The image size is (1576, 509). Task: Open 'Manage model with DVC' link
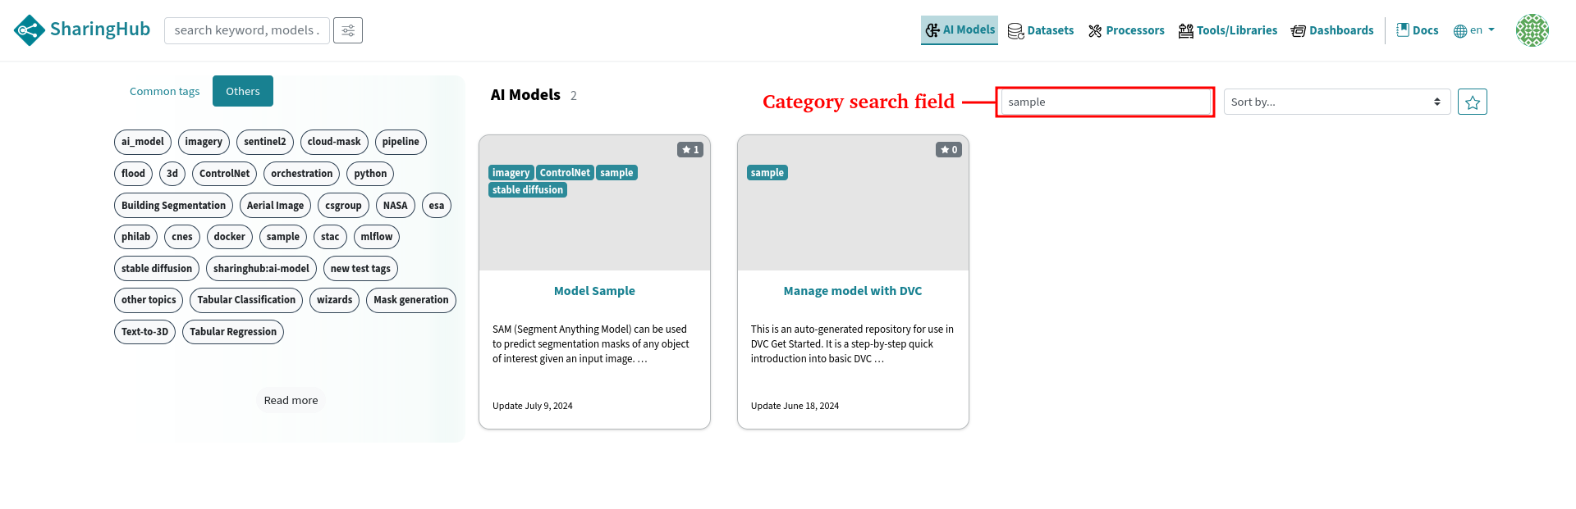click(x=852, y=291)
